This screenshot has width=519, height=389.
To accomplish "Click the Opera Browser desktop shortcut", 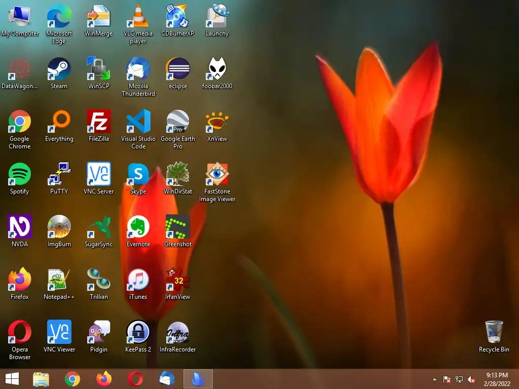I will (x=20, y=340).
